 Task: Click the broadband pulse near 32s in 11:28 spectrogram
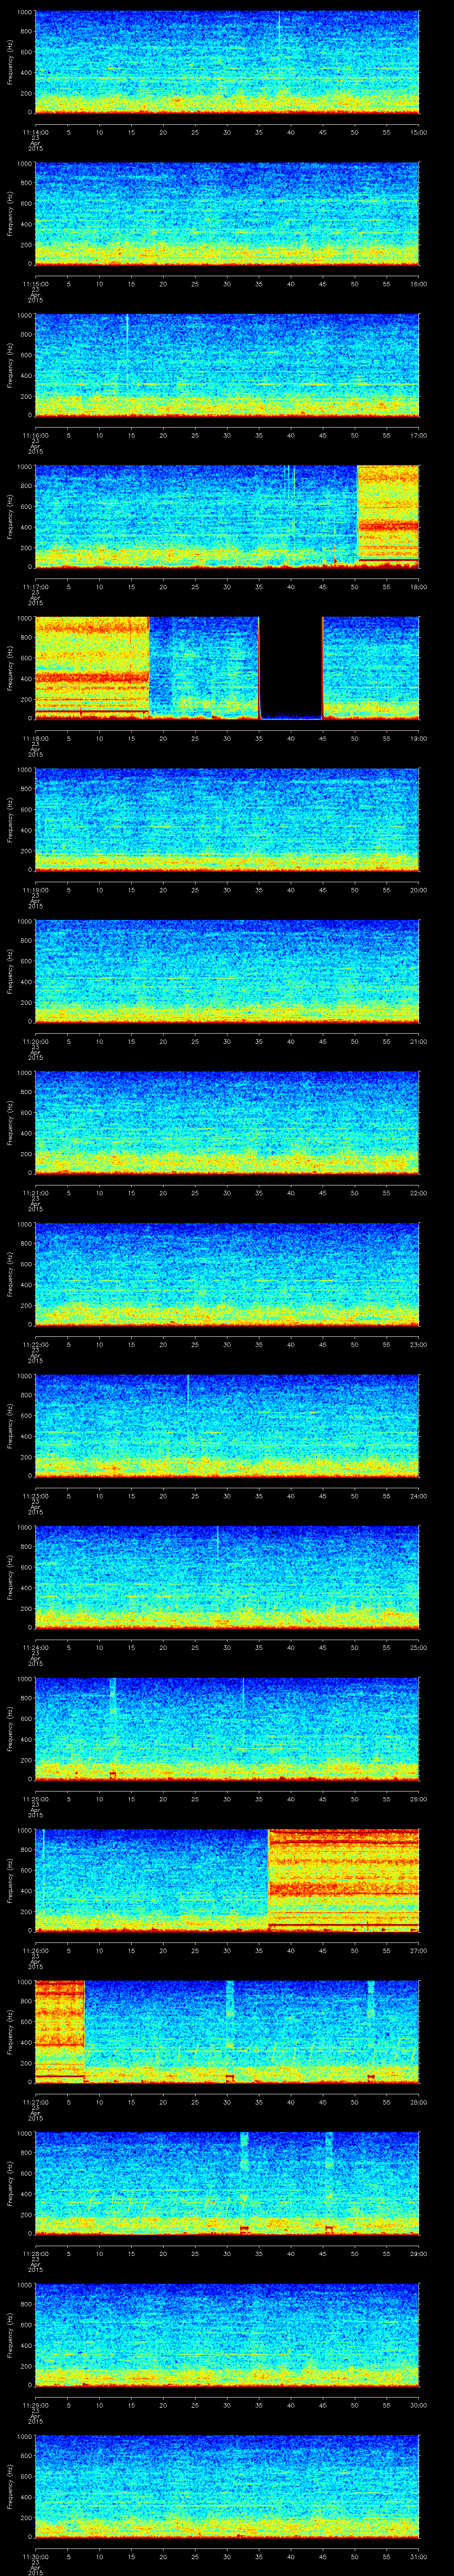243,2182
